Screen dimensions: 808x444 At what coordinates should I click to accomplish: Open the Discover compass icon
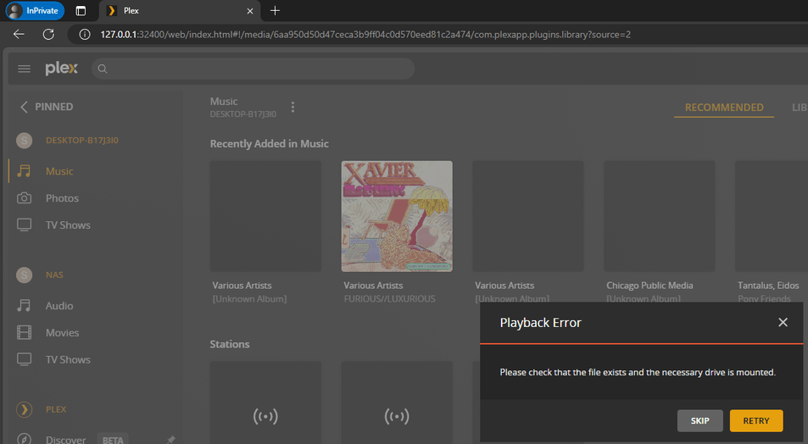[x=25, y=440]
